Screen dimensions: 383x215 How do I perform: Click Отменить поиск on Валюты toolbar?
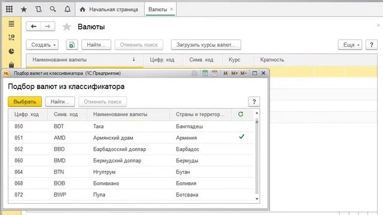pyautogui.click(x=139, y=45)
